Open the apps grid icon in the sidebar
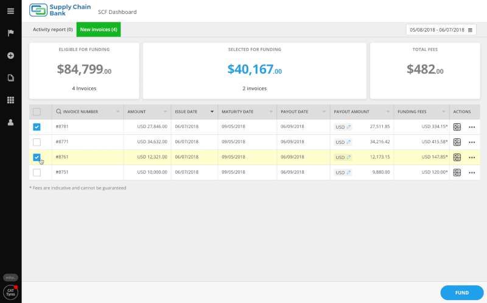This screenshot has height=303, width=487. pos(10,100)
